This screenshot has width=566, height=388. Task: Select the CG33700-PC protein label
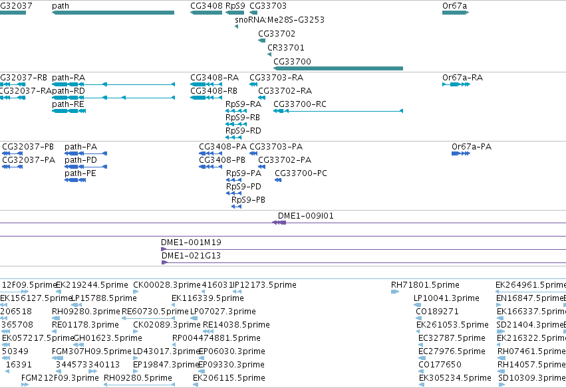click(x=301, y=173)
